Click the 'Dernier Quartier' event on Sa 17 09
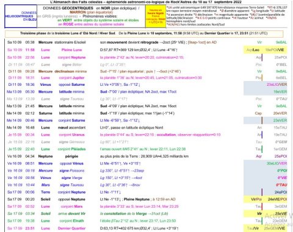Screen dimensions: 293x232 tap(71, 228)
